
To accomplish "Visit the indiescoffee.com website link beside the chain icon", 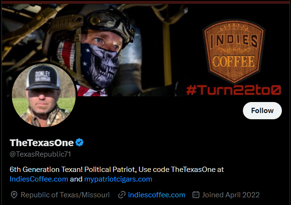I will click(156, 195).
